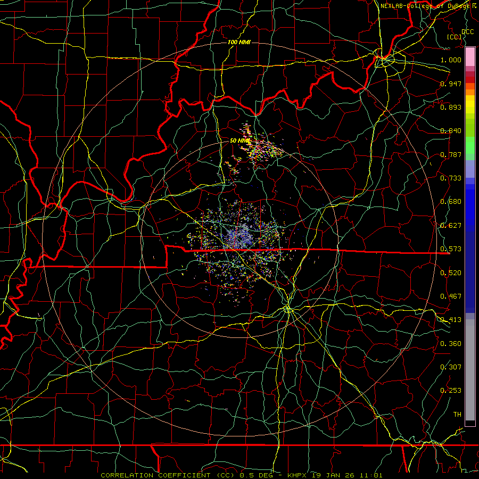Select the 50 NMI range ring label

coord(240,141)
